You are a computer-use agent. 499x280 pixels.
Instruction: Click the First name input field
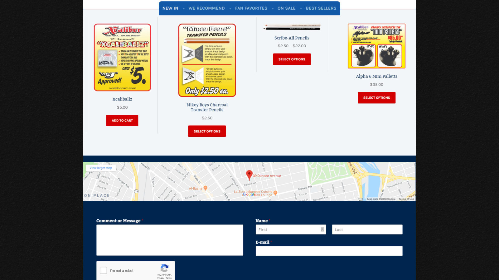click(x=291, y=230)
